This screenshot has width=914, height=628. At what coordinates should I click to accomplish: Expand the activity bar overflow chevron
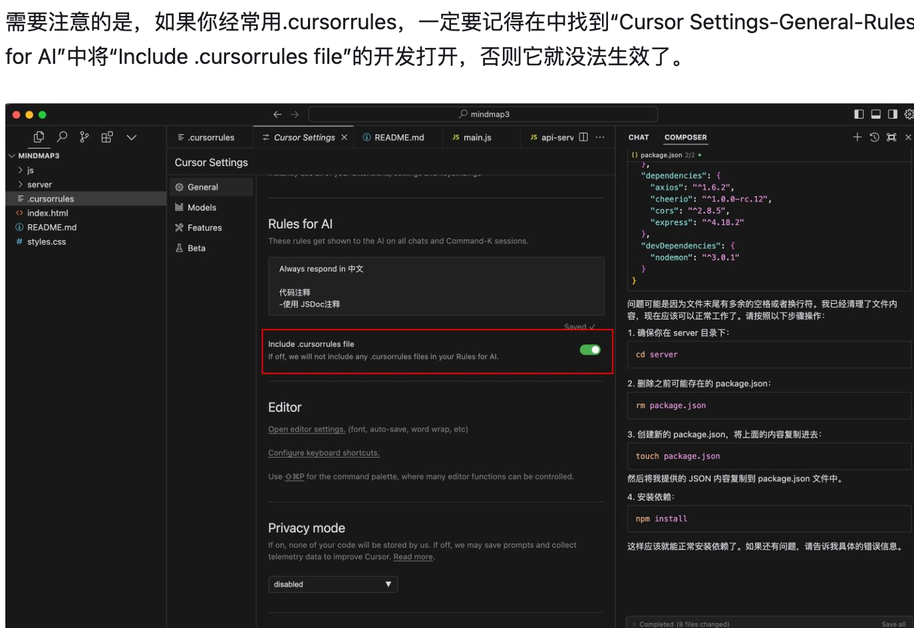coord(132,137)
